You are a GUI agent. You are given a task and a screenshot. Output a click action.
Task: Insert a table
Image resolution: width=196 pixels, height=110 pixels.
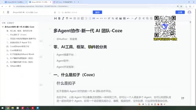tap(124, 18)
